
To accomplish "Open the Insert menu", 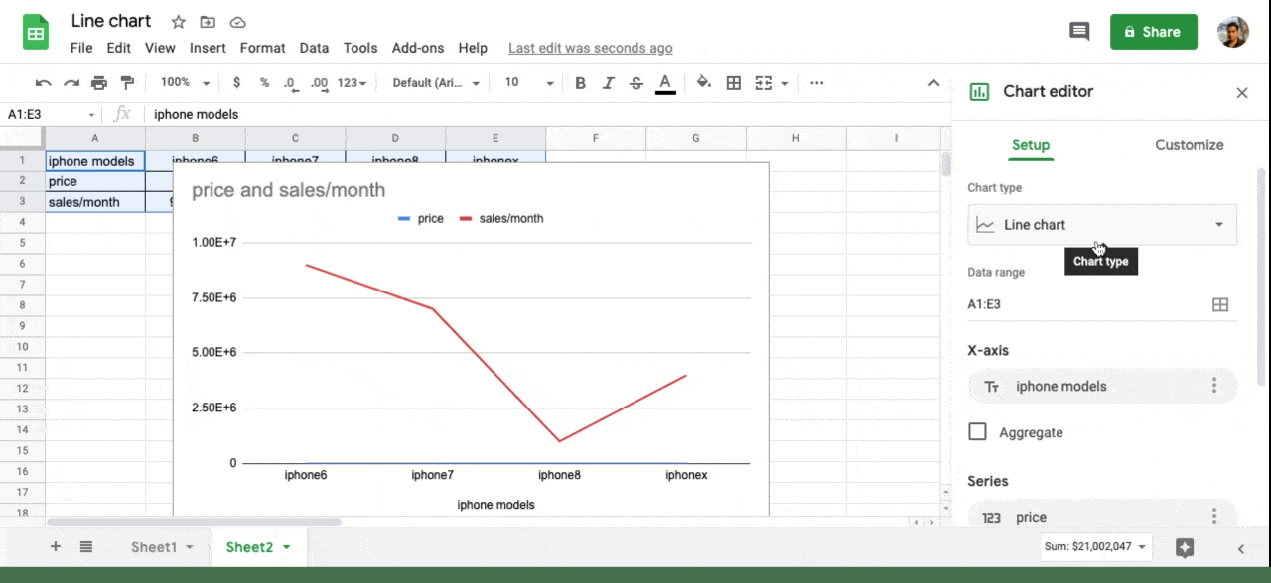I will point(208,48).
